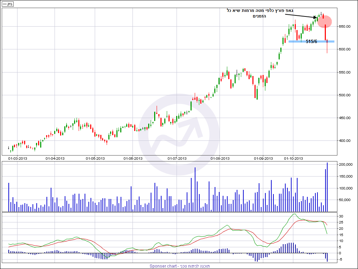This screenshot has width=358, height=269.
Task: Select the 200,000 volume axis label
Action: pyautogui.click(x=346, y=165)
